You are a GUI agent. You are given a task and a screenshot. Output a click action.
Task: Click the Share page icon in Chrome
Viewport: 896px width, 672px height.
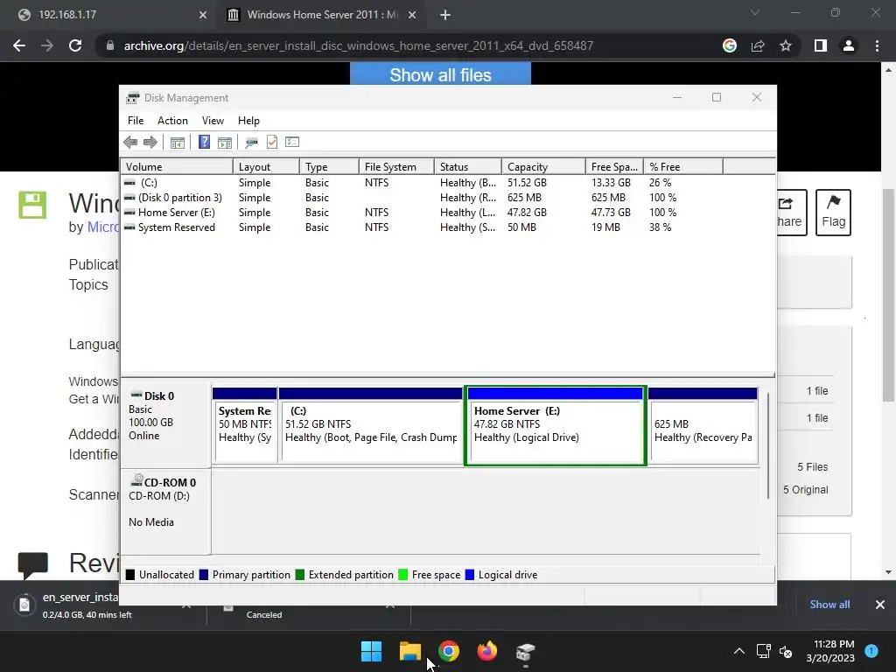pyautogui.click(x=758, y=45)
